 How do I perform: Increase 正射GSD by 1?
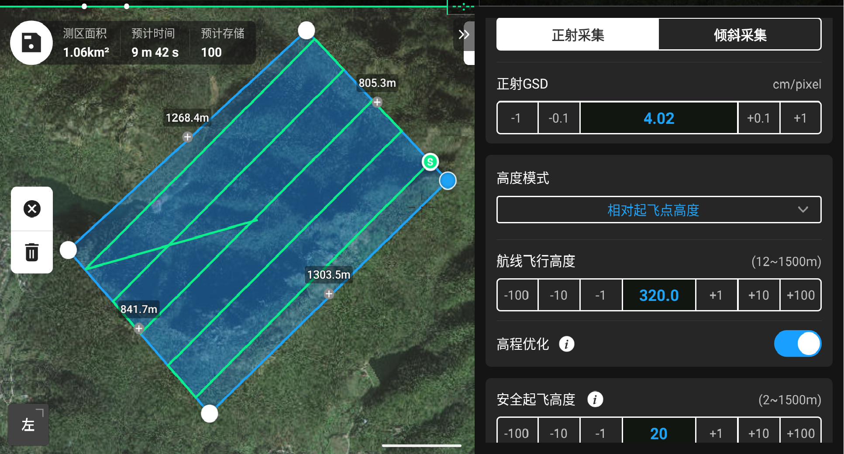(800, 118)
